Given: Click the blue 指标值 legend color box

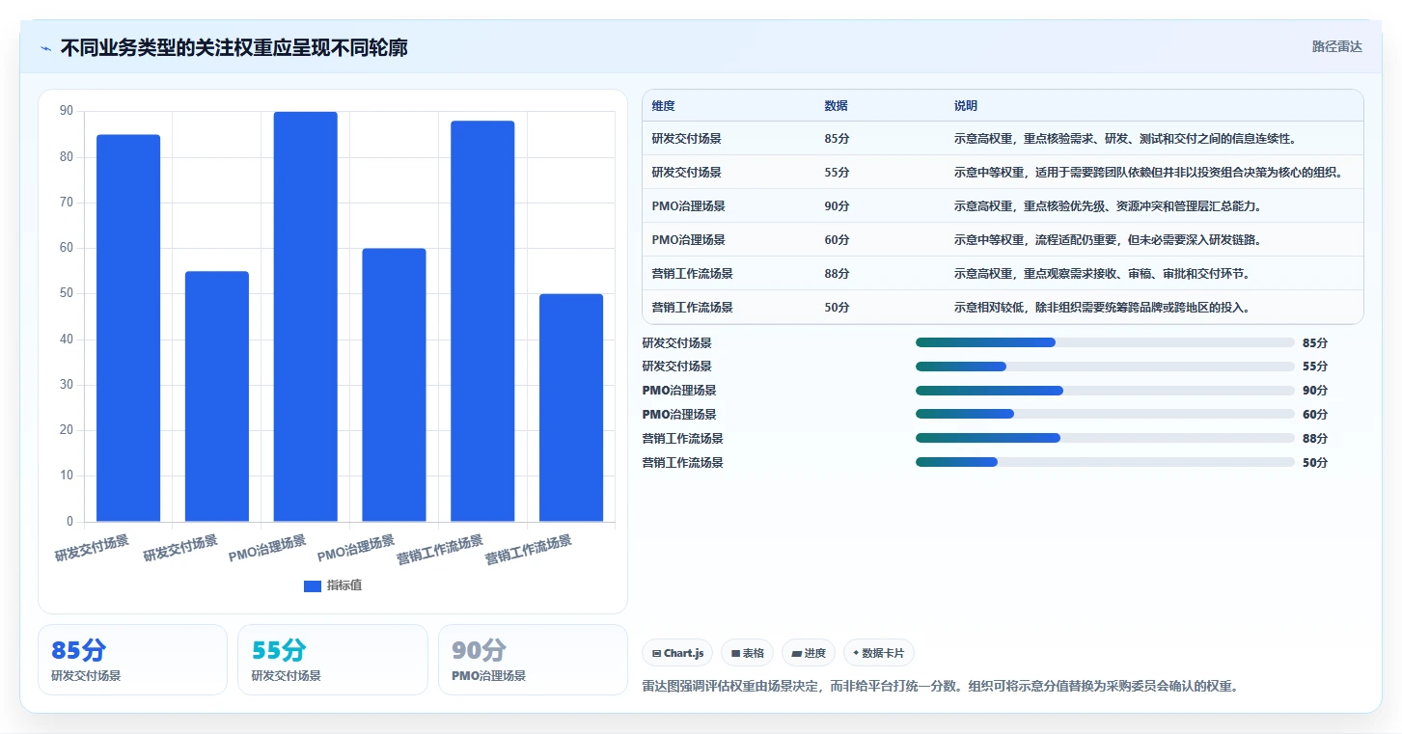Looking at the screenshot, I should 312,585.
